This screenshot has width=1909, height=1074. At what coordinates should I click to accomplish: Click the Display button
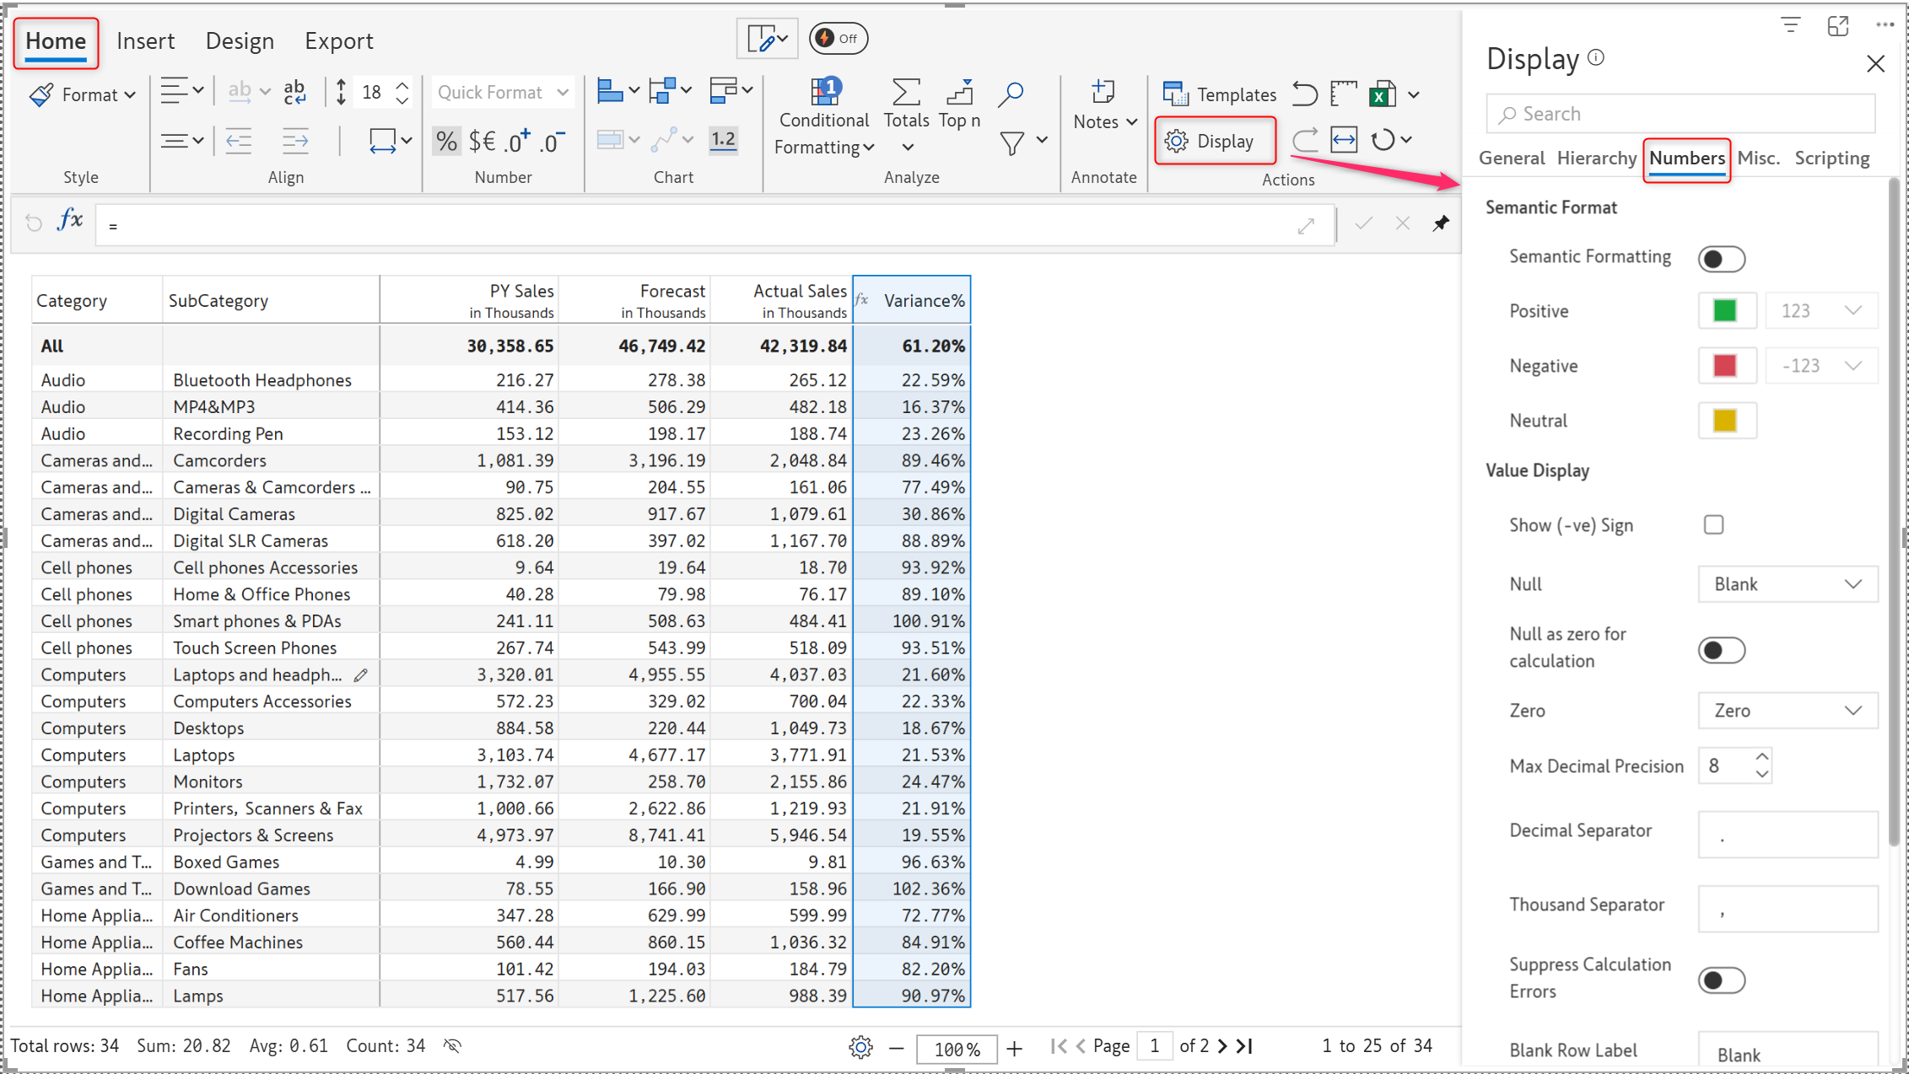[x=1213, y=141]
